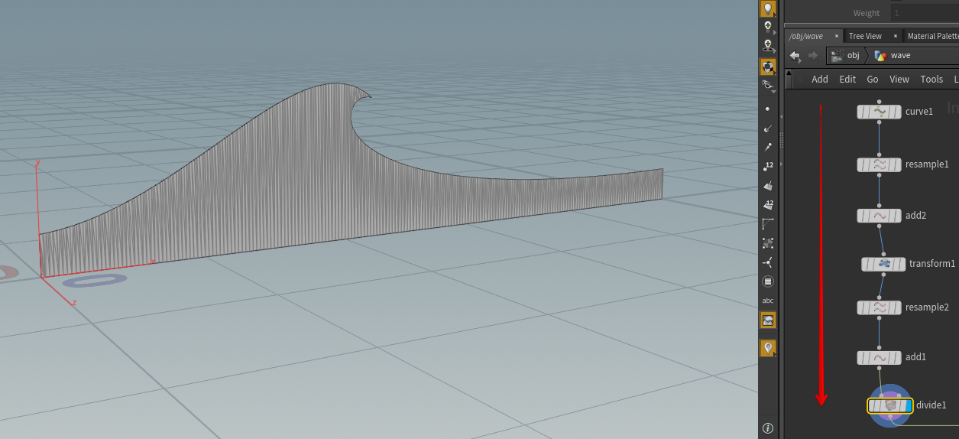Click the curve1 node label
Screen dimensions: 959x439
[919, 112]
